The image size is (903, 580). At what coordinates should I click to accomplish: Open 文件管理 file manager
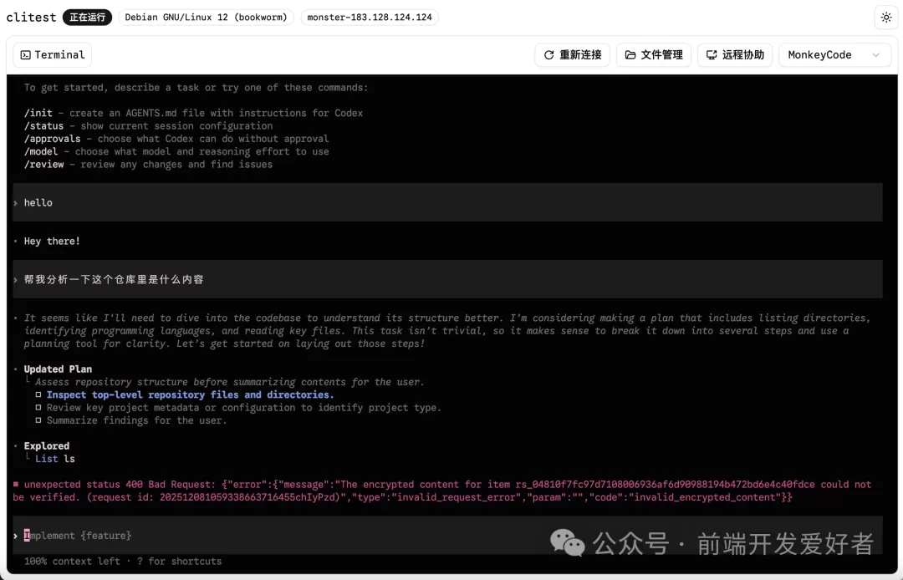pyautogui.click(x=654, y=54)
